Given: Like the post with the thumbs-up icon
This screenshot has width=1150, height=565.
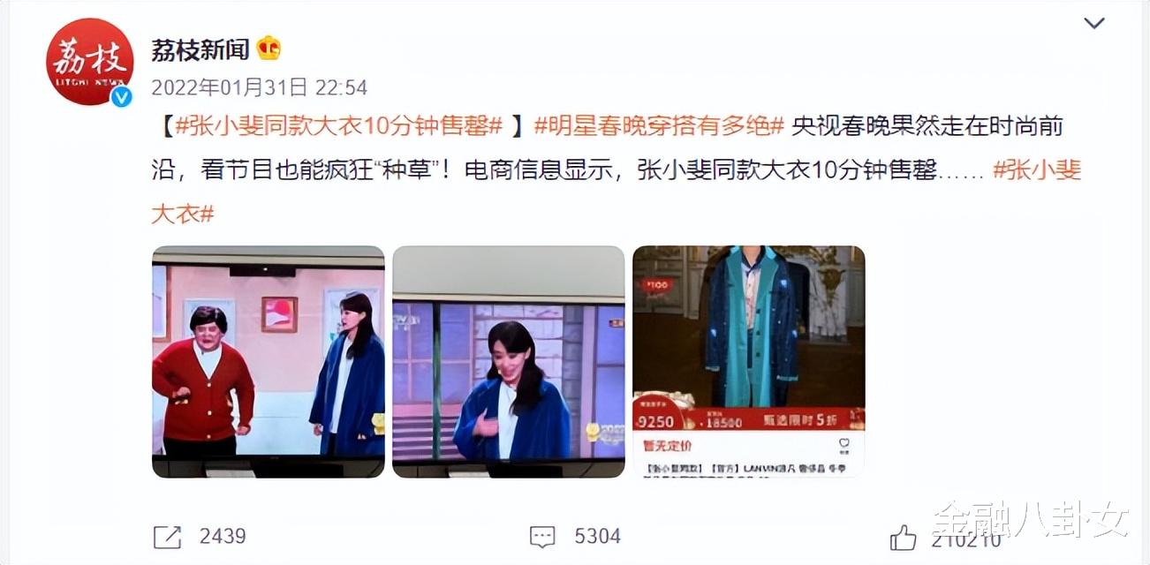Looking at the screenshot, I should point(903,536).
